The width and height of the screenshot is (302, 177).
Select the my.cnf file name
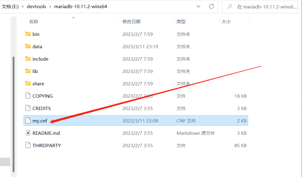tap(40, 121)
